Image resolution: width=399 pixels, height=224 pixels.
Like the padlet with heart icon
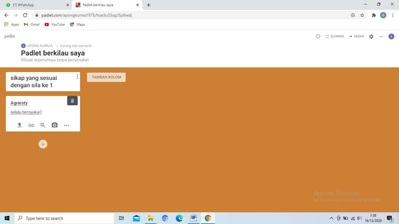(318, 36)
